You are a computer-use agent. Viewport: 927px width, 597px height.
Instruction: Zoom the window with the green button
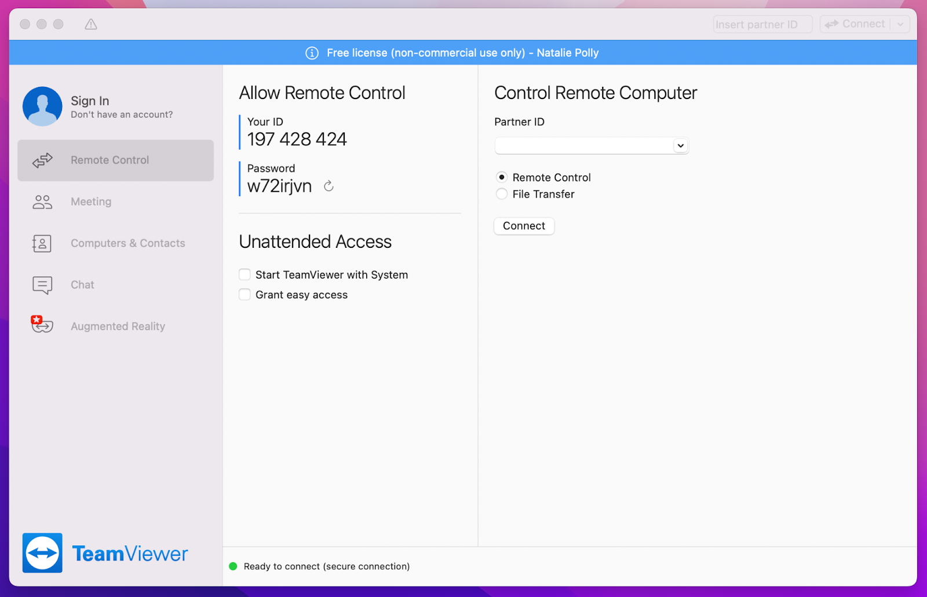[59, 24]
